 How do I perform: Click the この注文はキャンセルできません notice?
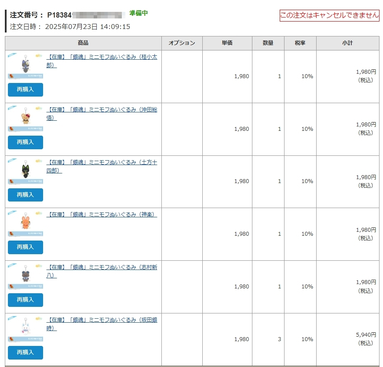(x=329, y=16)
